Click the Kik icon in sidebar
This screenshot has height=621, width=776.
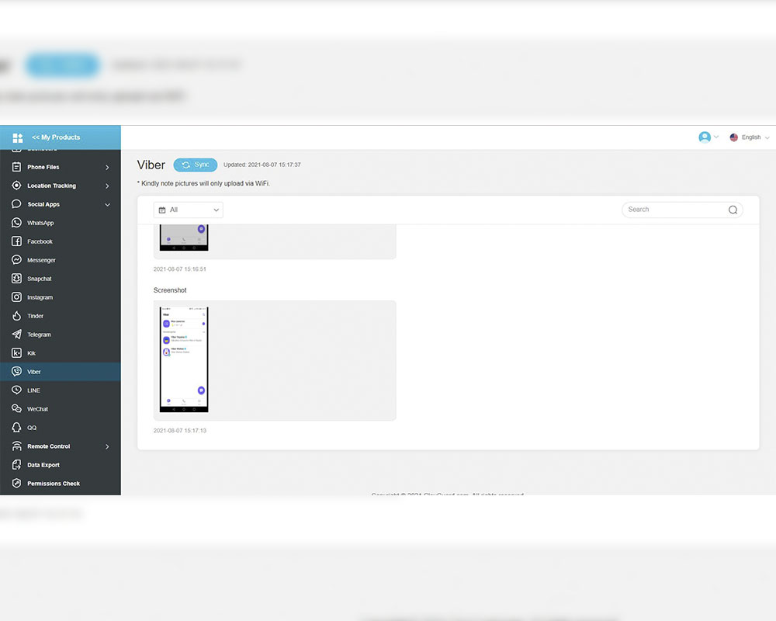(x=16, y=352)
